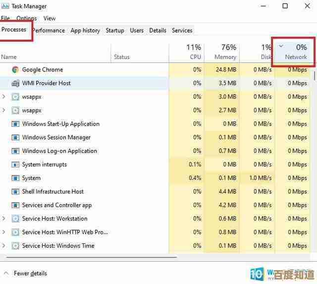The image size is (317, 284).
Task: Open the View menu
Action: pos(50,18)
